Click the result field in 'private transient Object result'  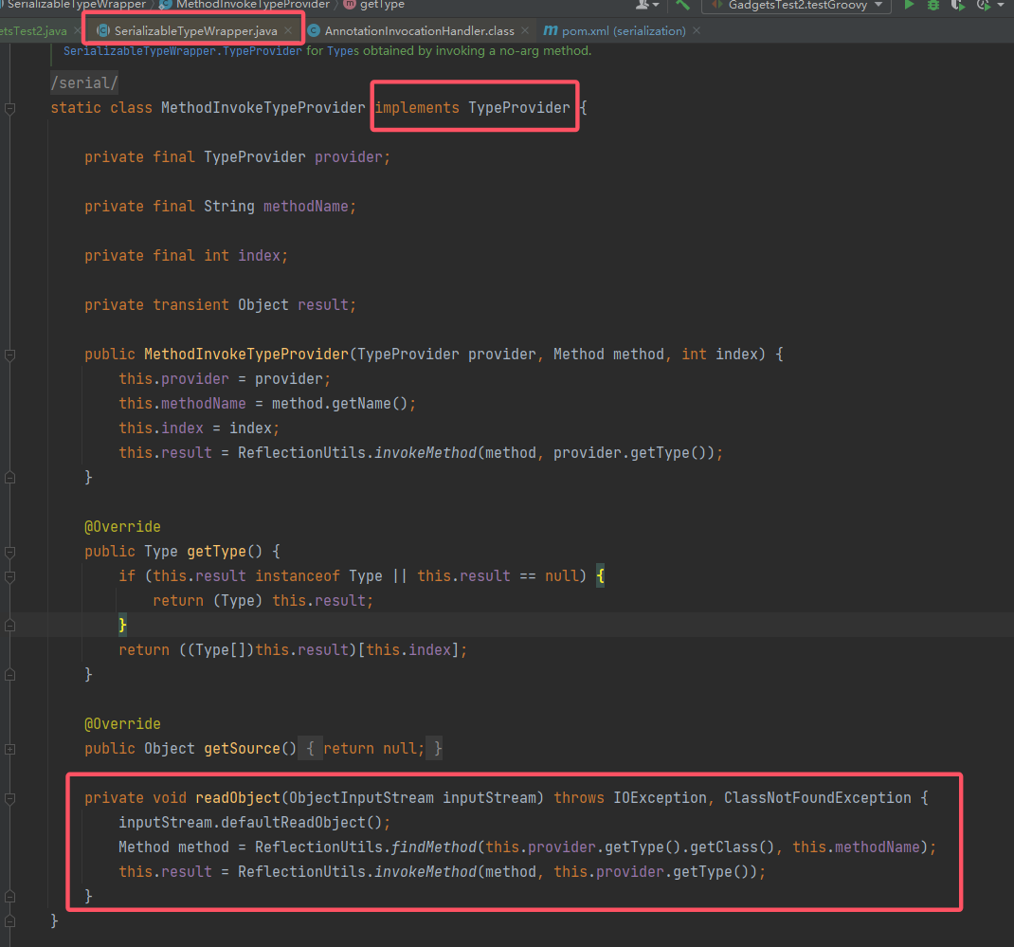(323, 304)
